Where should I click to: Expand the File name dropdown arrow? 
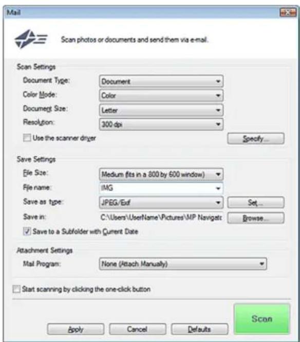click(x=218, y=188)
